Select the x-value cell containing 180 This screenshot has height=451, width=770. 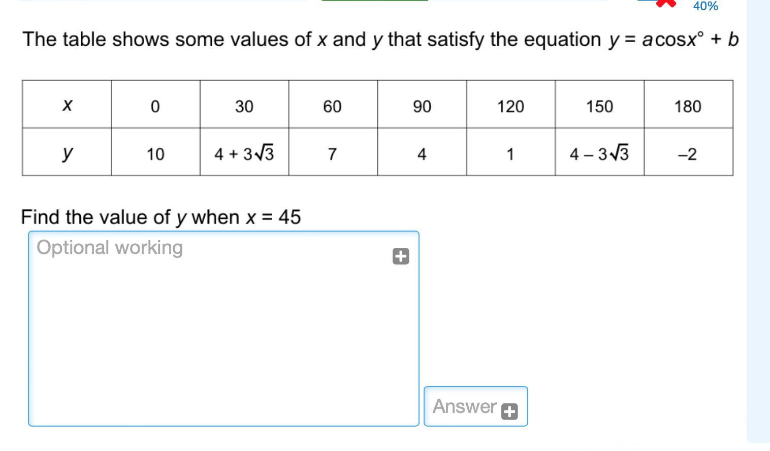[688, 104]
